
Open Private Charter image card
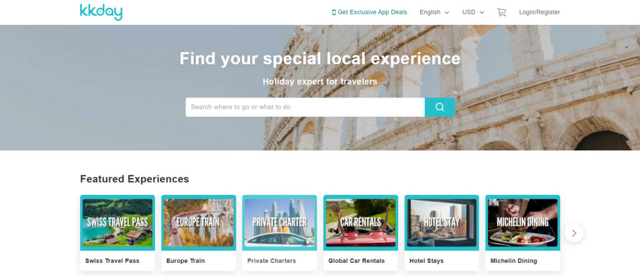pos(279,222)
